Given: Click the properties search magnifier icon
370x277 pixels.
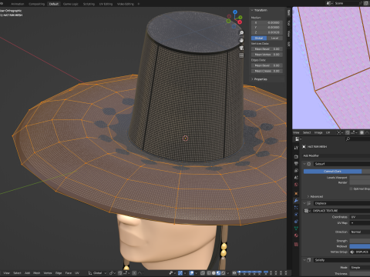Looking at the screenshot, I should click(x=348, y=138).
